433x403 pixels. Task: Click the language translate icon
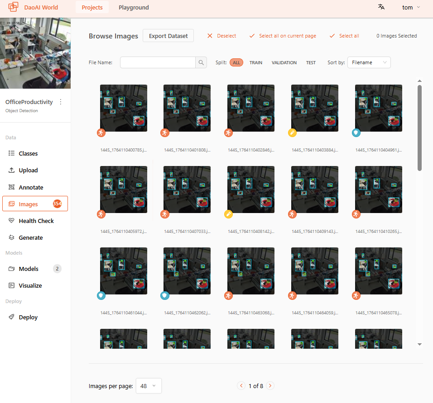381,7
